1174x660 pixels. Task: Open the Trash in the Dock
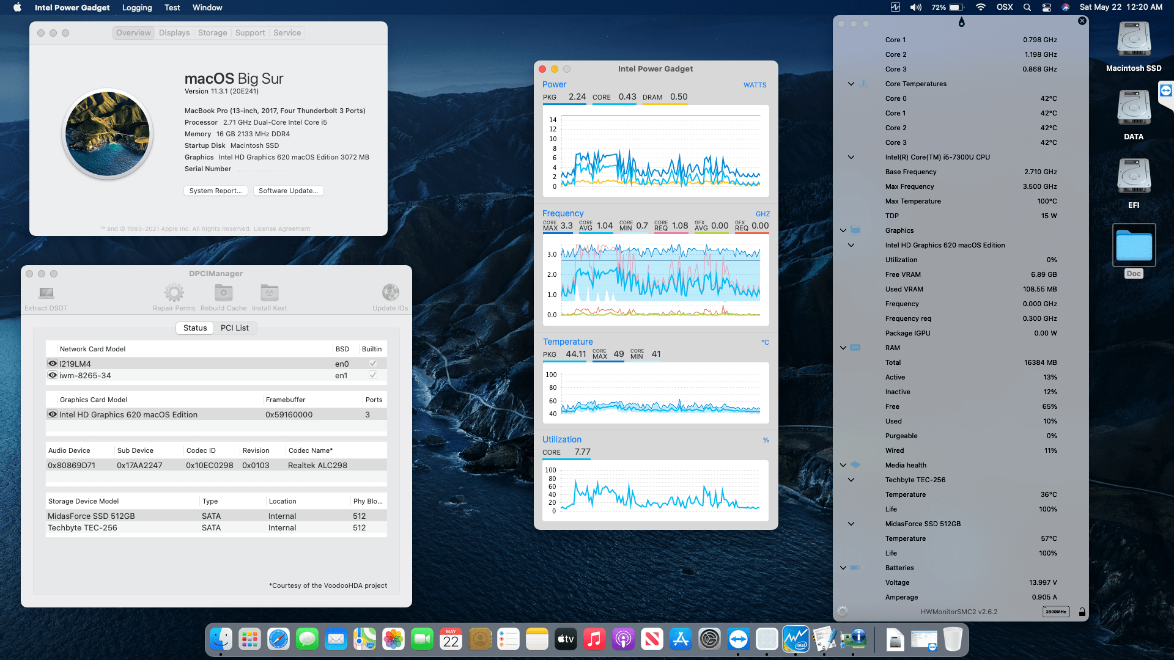pyautogui.click(x=953, y=640)
